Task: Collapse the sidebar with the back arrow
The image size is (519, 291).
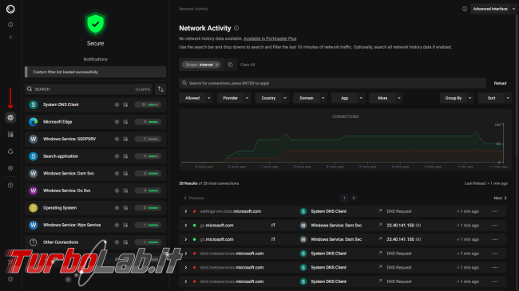Action: coord(10,37)
